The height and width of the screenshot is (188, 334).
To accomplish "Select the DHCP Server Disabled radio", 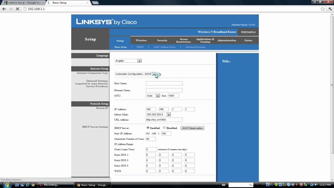I will coord(164,128).
